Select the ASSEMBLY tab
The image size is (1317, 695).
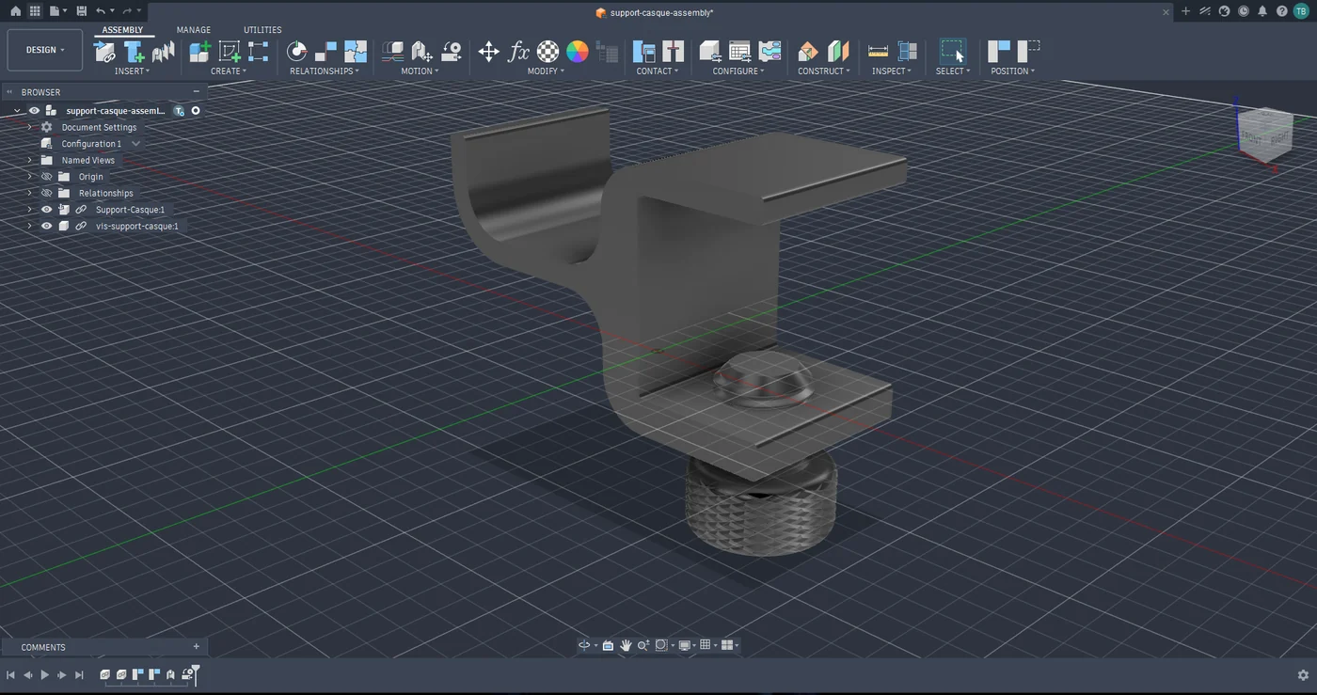click(122, 30)
